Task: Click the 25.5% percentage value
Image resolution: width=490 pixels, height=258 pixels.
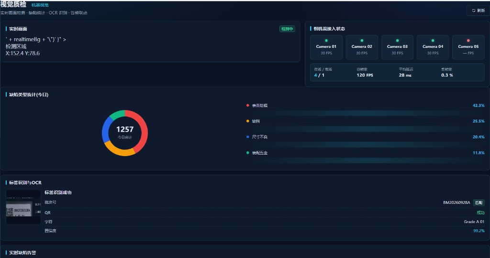Action: [479, 121]
